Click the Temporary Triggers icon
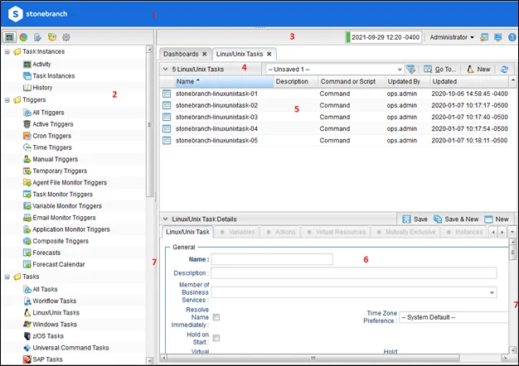The image size is (519, 366). [27, 171]
